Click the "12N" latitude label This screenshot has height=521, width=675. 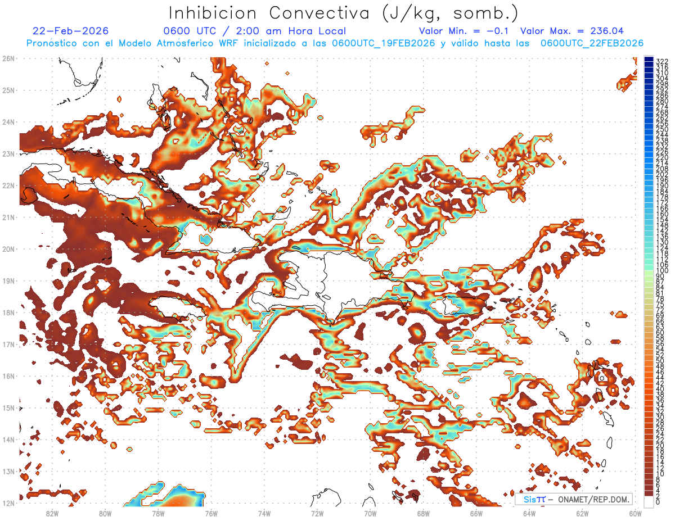[x=8, y=503]
